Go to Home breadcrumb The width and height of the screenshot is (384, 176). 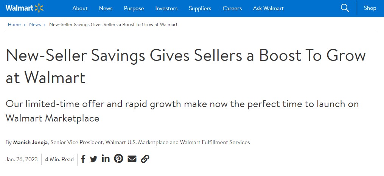tap(14, 25)
